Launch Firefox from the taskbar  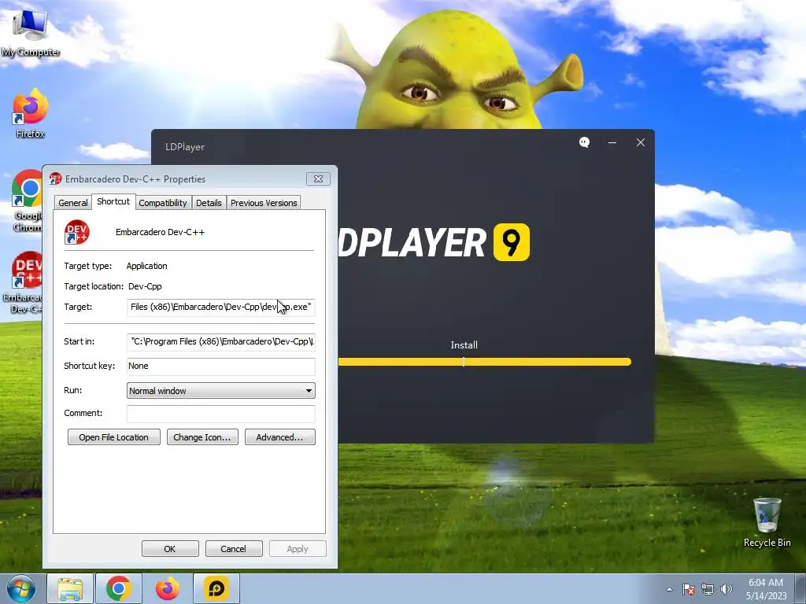[x=168, y=588]
